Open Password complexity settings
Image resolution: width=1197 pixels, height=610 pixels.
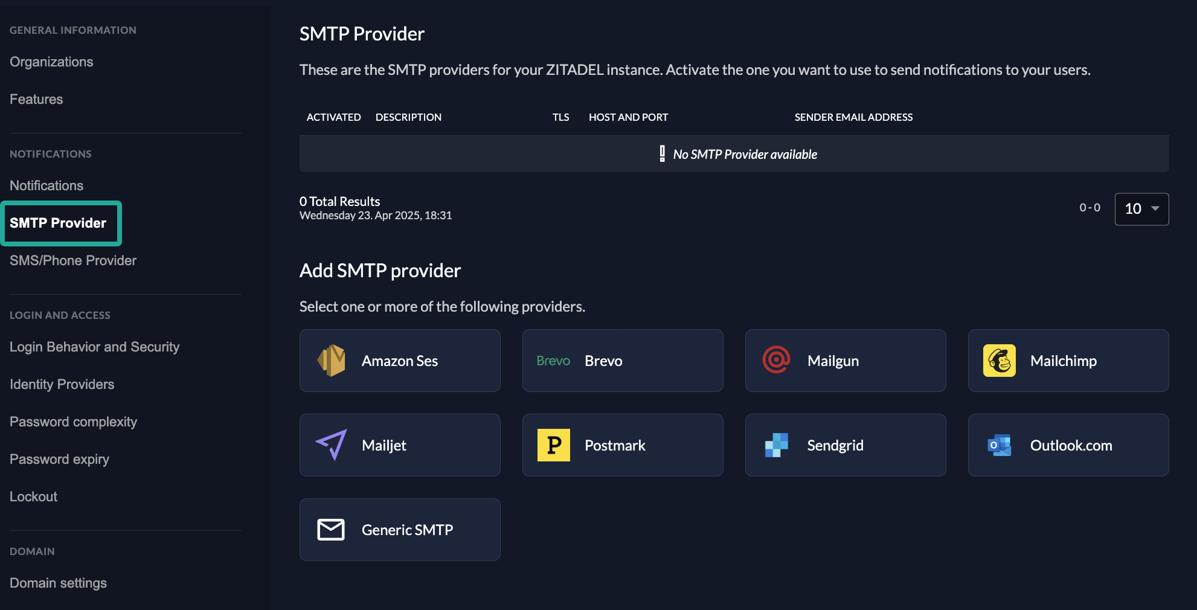tap(74, 422)
